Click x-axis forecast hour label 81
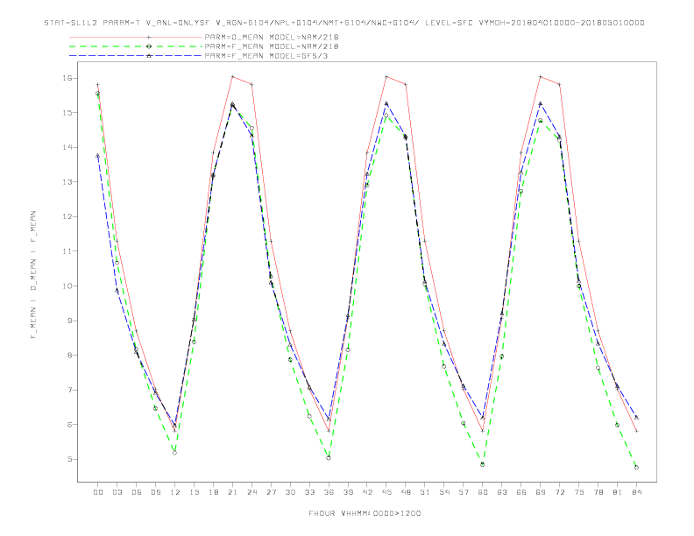 618,492
